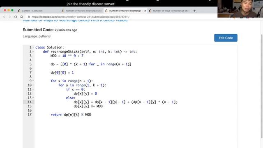The width and height of the screenshot is (263, 148).
Task: Open a new tab with the plus icon
Action: (194, 11)
